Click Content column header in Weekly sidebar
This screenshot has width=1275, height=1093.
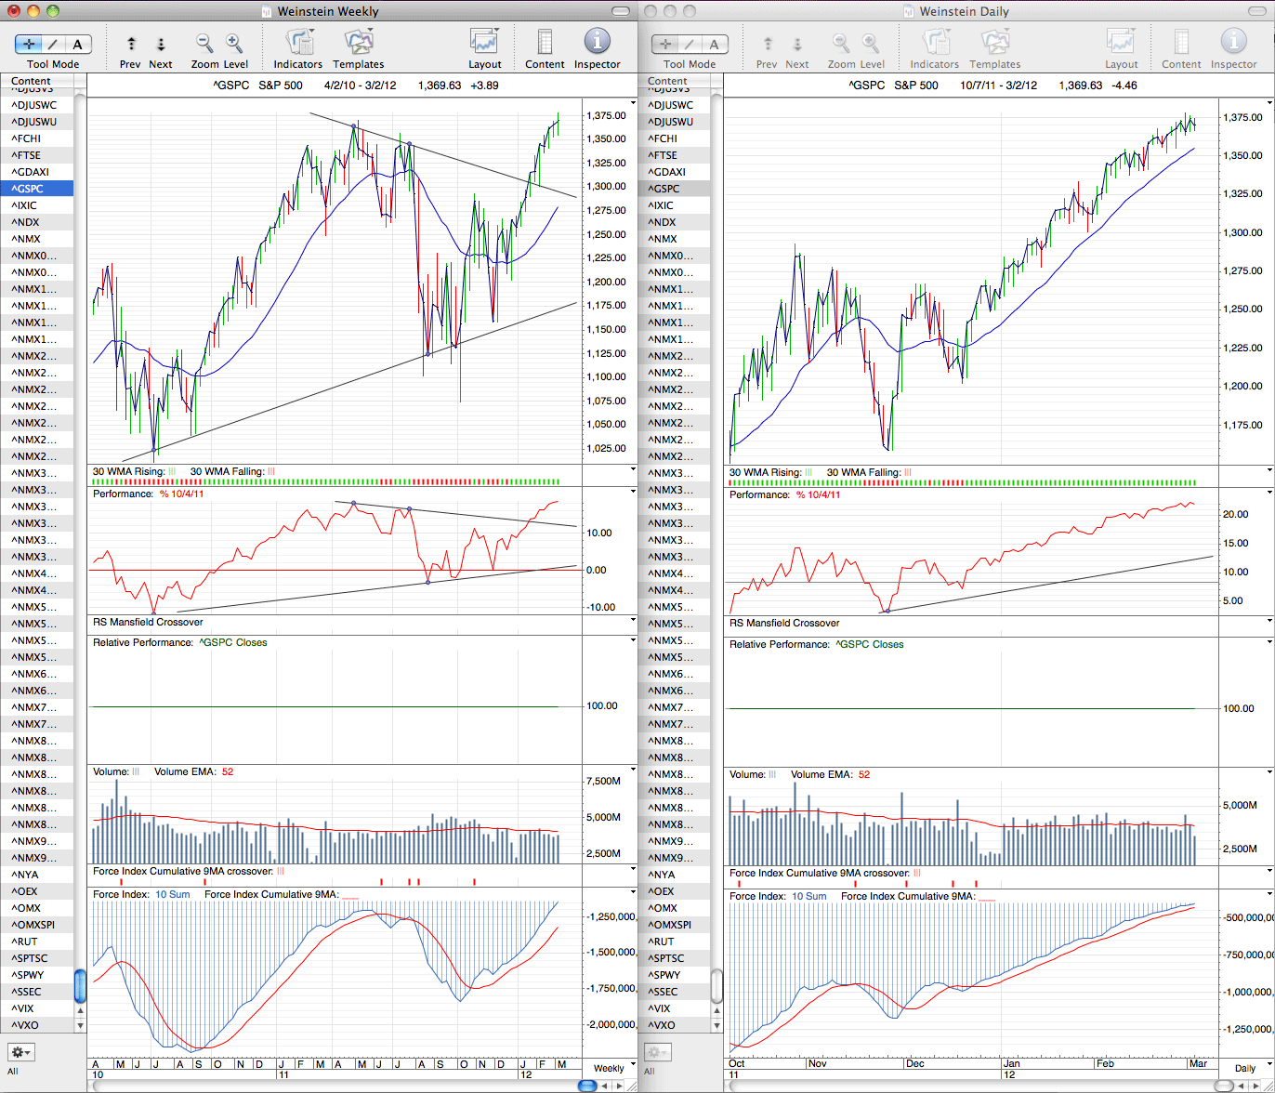37,82
